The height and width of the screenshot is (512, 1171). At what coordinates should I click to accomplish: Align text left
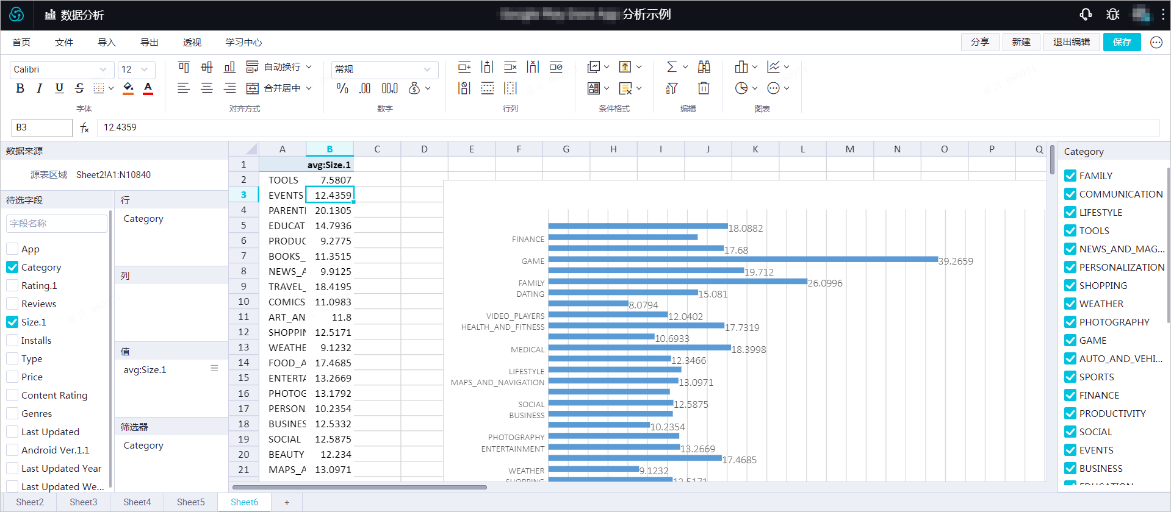(184, 88)
